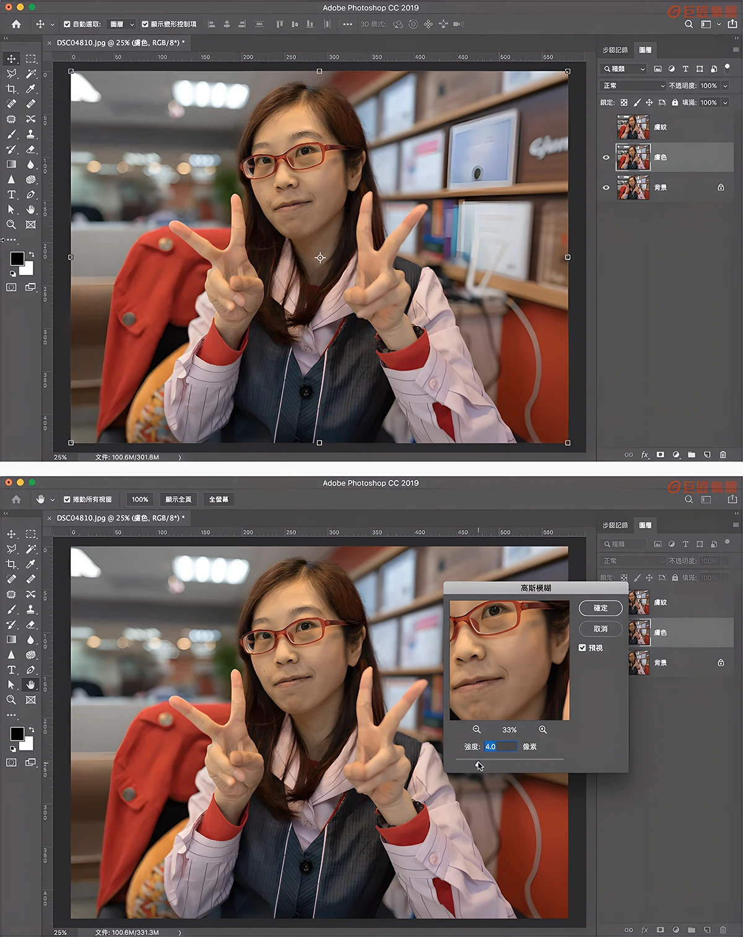Select the 圖層 panel tab in upper window
This screenshot has height=937, width=743.
645,50
